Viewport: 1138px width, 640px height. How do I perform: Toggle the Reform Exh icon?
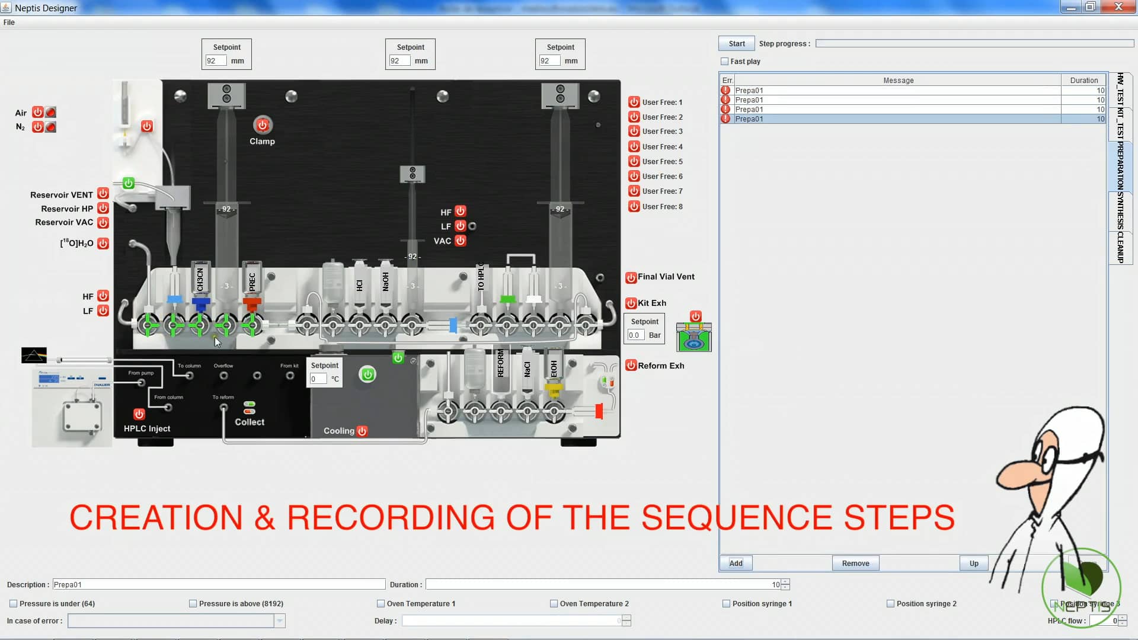tap(631, 365)
